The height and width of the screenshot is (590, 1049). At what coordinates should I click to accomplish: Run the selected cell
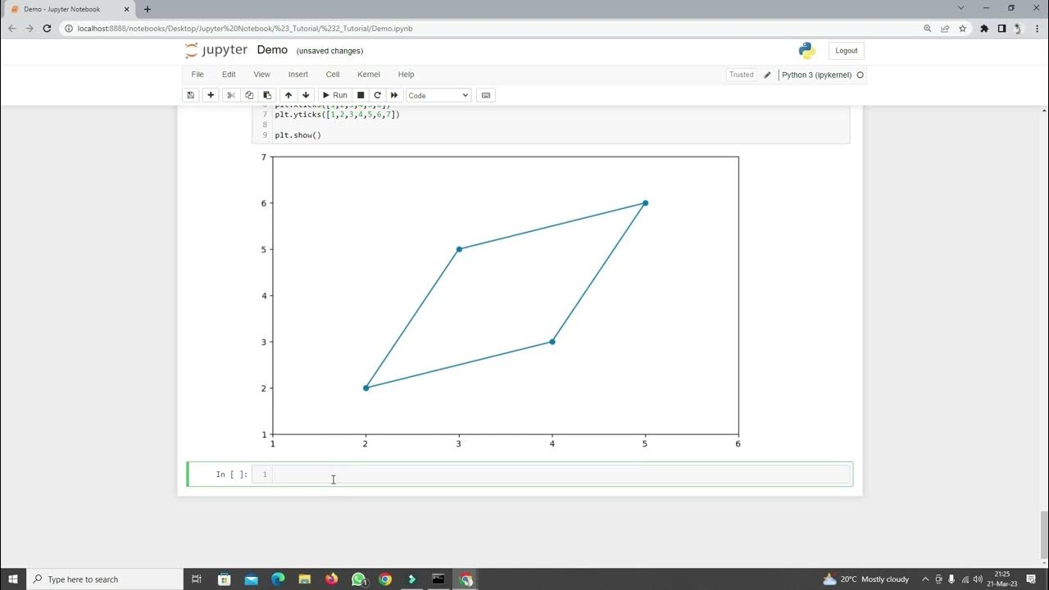pos(334,95)
